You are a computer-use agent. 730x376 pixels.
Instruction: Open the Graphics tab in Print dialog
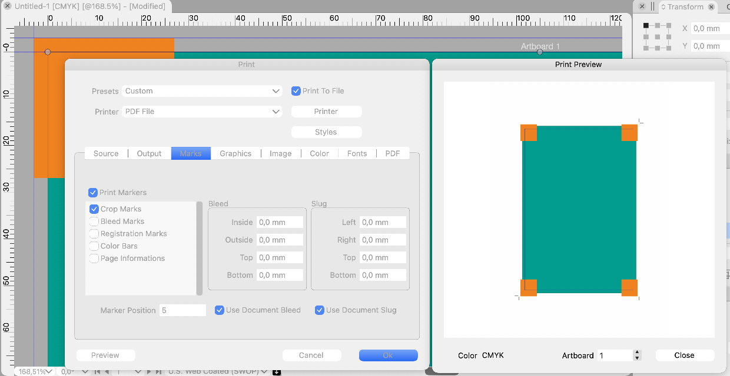[235, 153]
